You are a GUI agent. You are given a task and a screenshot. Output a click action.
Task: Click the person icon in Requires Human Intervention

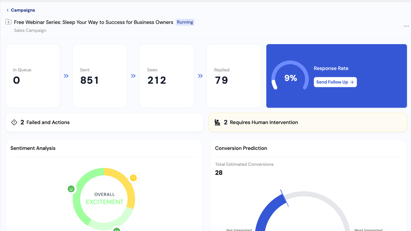click(218, 122)
